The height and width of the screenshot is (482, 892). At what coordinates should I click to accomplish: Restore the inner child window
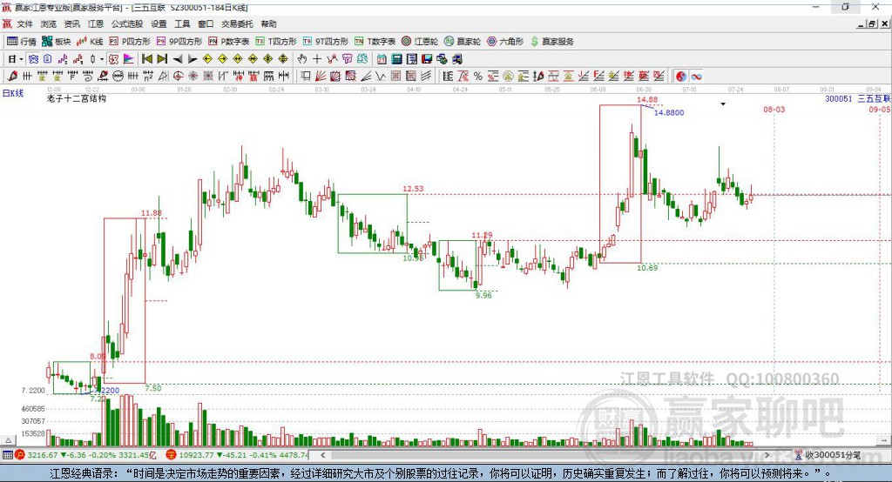click(x=872, y=23)
